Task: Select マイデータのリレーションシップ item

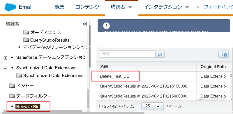Action: point(55,47)
